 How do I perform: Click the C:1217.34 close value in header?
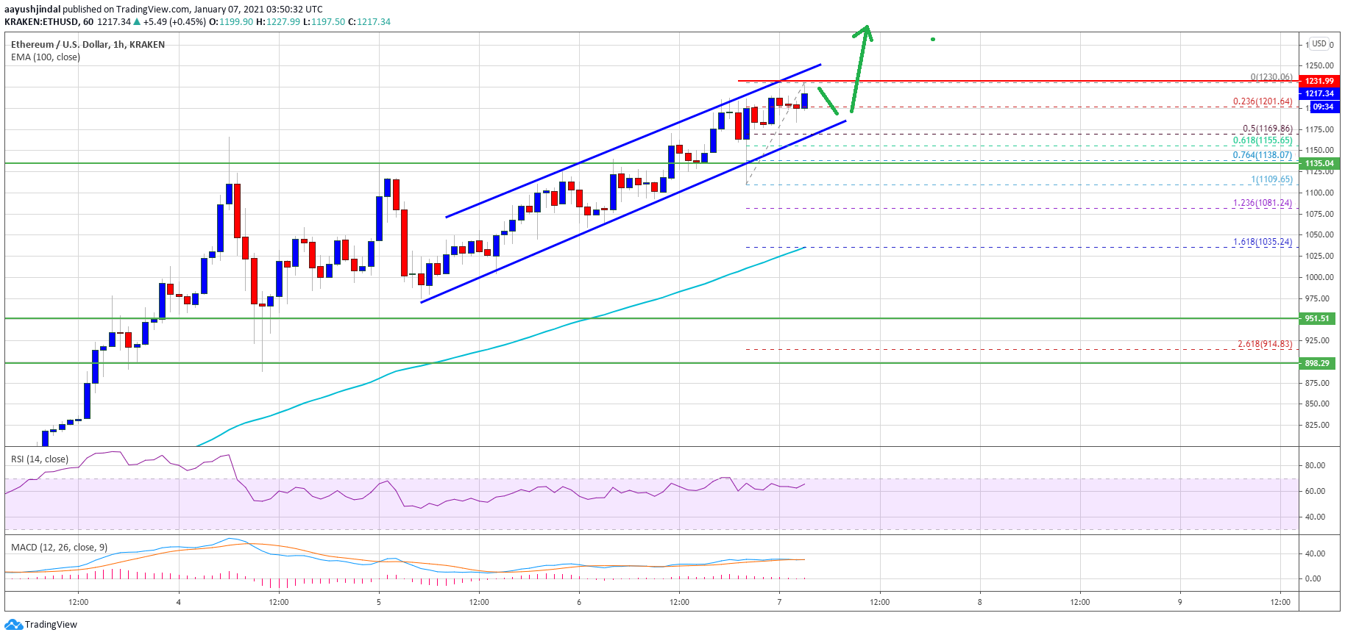click(369, 22)
